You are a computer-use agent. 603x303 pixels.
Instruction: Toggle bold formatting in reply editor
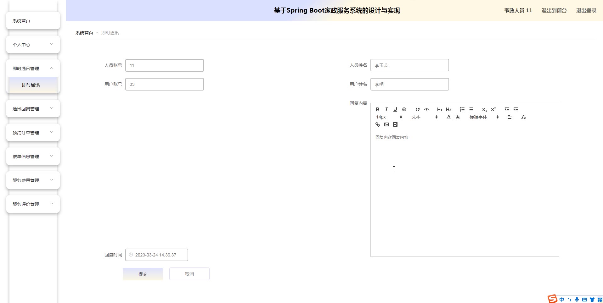point(377,109)
